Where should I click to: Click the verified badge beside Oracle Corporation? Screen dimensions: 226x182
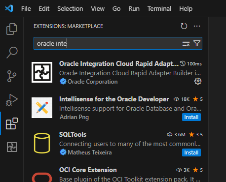pos(63,82)
